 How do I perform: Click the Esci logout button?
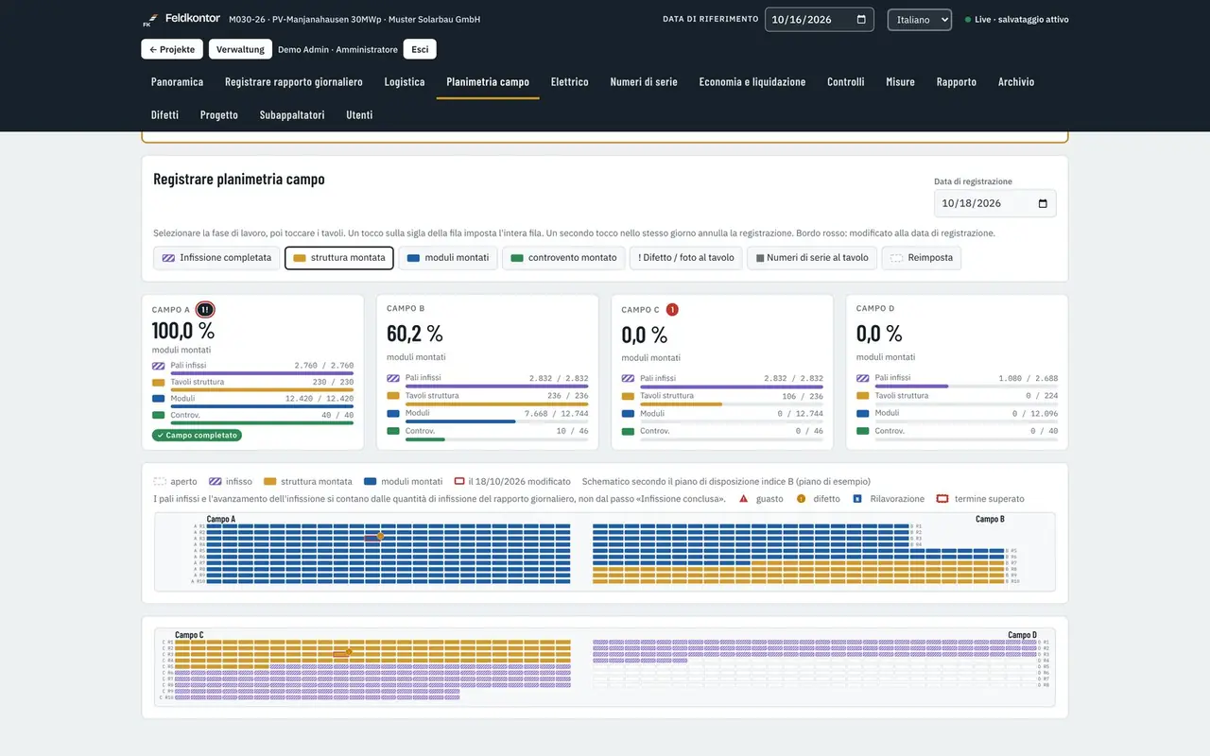(x=420, y=49)
